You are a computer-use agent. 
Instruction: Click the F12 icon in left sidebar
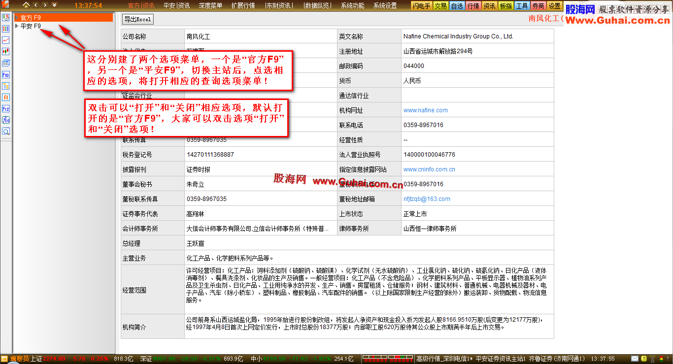click(6, 109)
